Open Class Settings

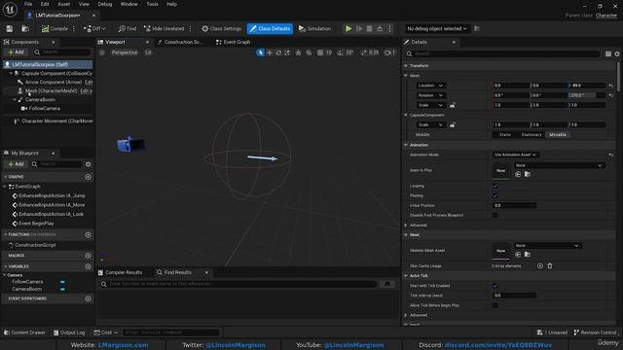pyautogui.click(x=221, y=28)
